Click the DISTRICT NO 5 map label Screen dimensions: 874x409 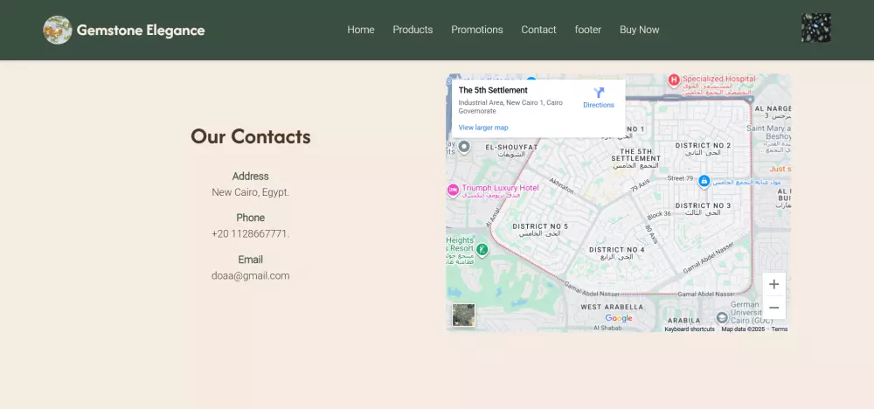click(540, 226)
